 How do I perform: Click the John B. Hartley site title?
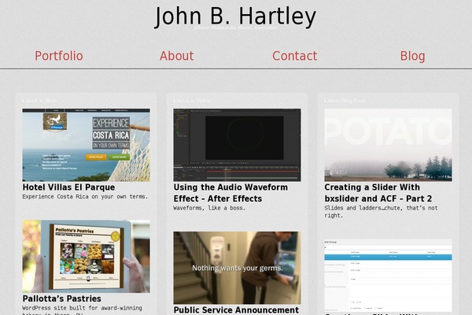click(235, 17)
